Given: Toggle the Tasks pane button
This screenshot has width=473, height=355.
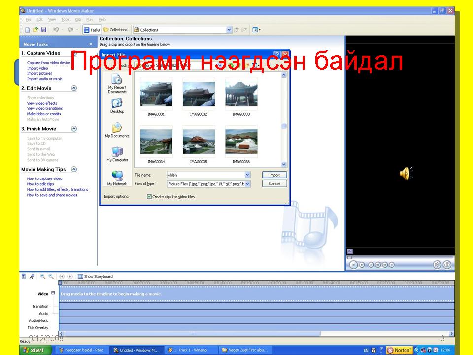Looking at the screenshot, I should click(92, 30).
